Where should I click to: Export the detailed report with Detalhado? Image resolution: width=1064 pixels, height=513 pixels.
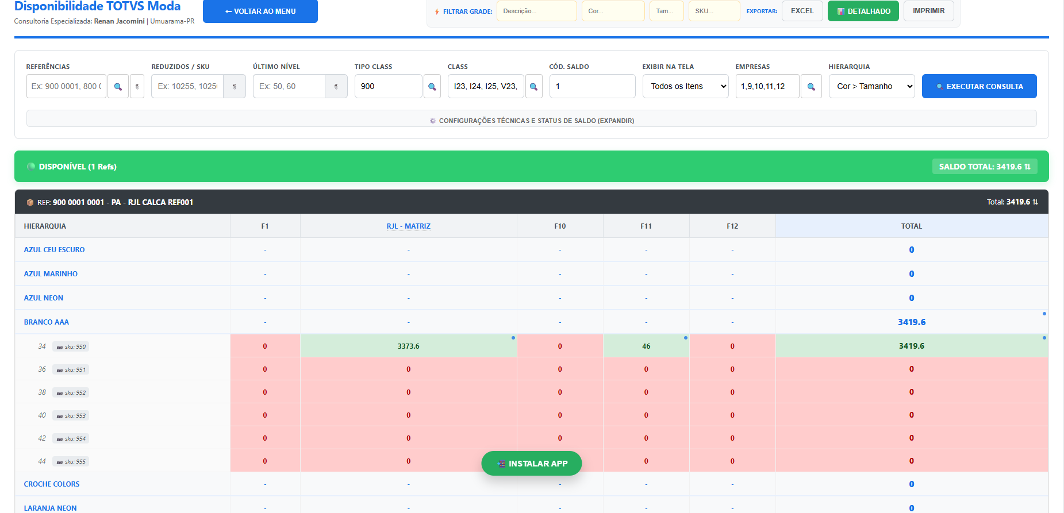point(863,11)
